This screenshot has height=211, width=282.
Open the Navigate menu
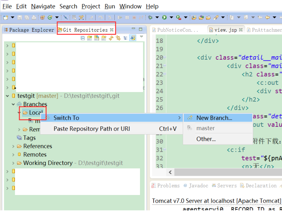point(43,6)
